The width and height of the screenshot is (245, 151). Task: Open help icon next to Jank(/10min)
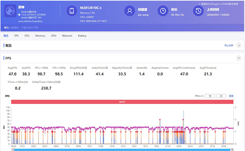[x=107, y=68]
